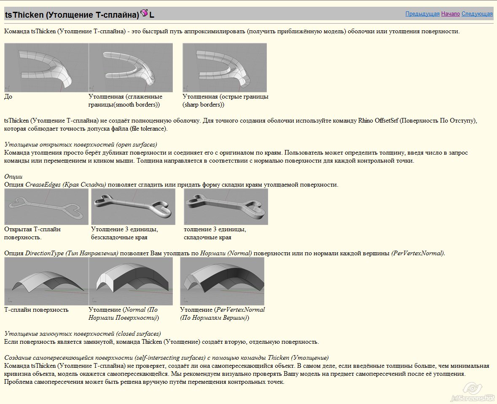Click the wrench image with uncreased edges
The height and width of the screenshot is (404, 497).
coord(133,206)
